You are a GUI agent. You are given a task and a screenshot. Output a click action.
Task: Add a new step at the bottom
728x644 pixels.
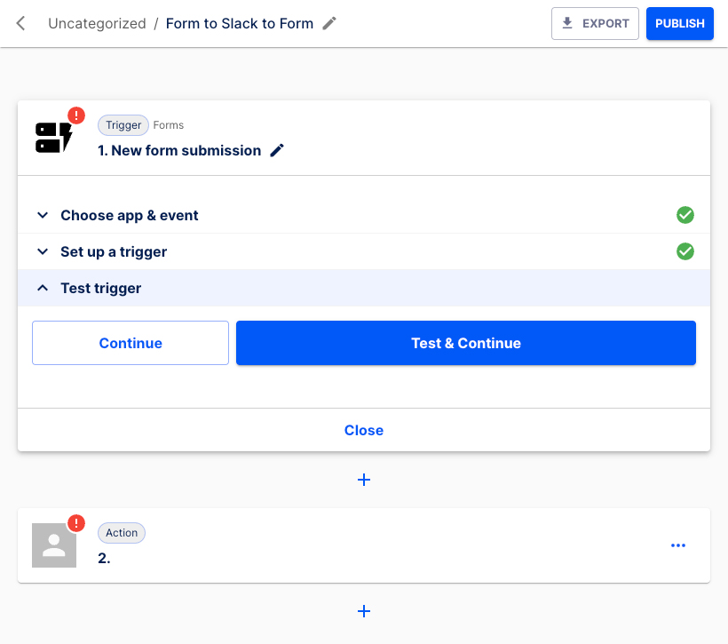click(x=364, y=611)
